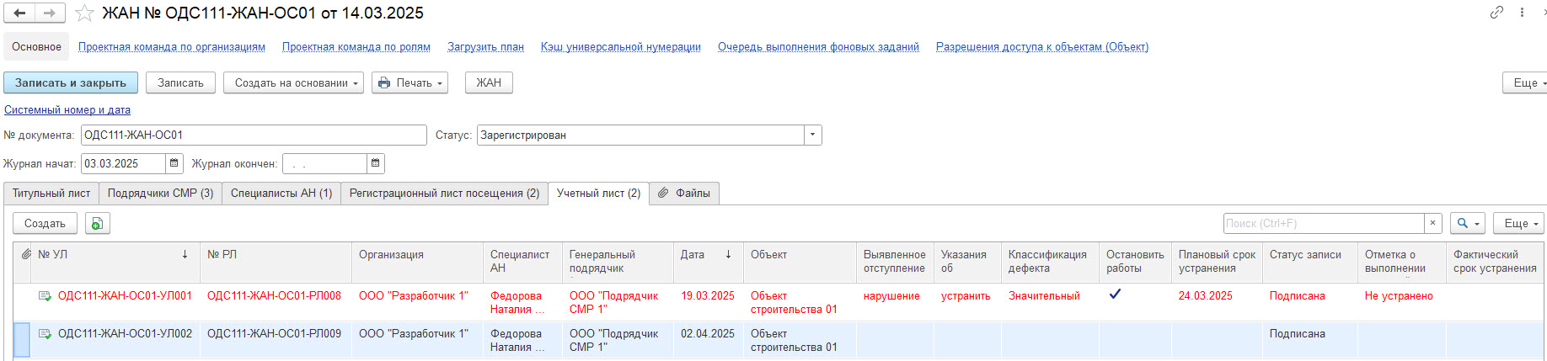Clear the search field with X
Image resolution: width=1547 pixels, height=361 pixels.
1432,223
